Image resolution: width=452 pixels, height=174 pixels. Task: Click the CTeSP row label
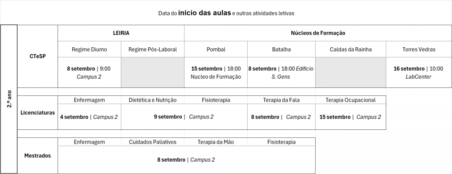point(38,56)
